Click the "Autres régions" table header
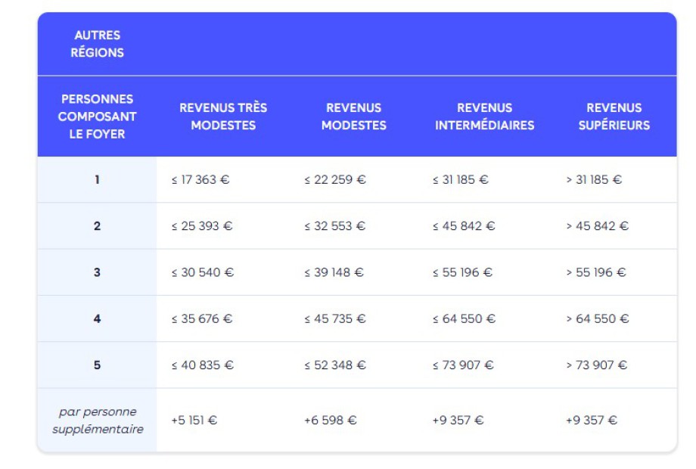Screen dimensions: 696x469 [x=97, y=44]
